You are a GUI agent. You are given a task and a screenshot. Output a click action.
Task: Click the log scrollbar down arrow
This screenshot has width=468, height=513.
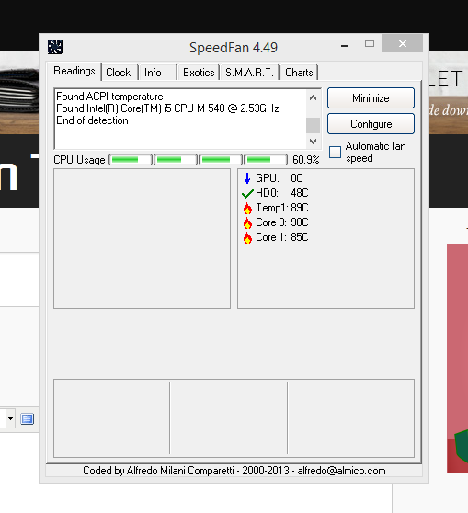tap(313, 141)
